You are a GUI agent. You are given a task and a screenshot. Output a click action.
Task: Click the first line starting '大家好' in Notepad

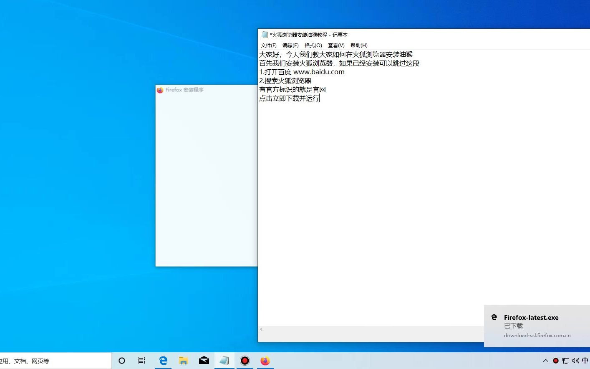[336, 54]
